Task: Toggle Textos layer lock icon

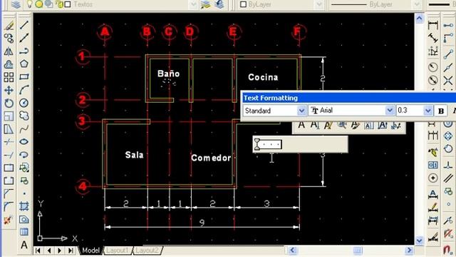Action: (x=60, y=4)
